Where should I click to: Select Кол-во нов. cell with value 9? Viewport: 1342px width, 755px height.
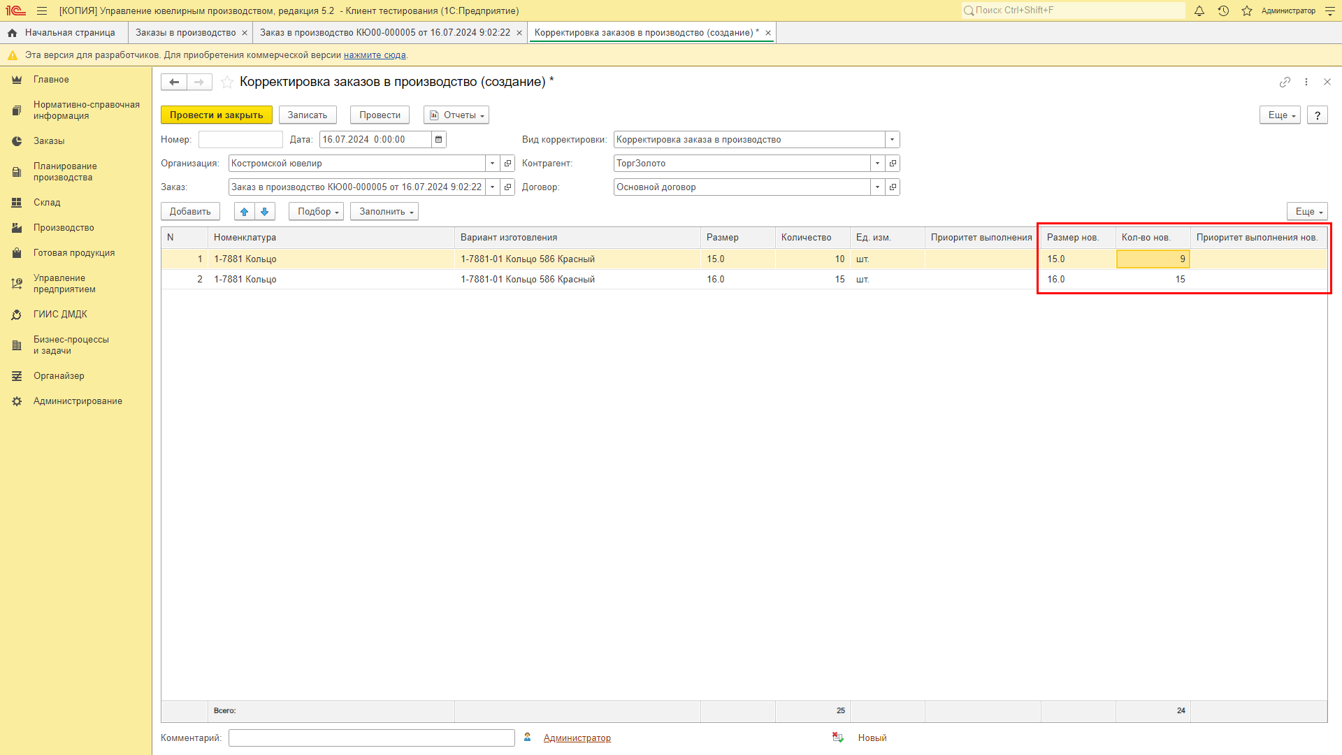(1153, 259)
